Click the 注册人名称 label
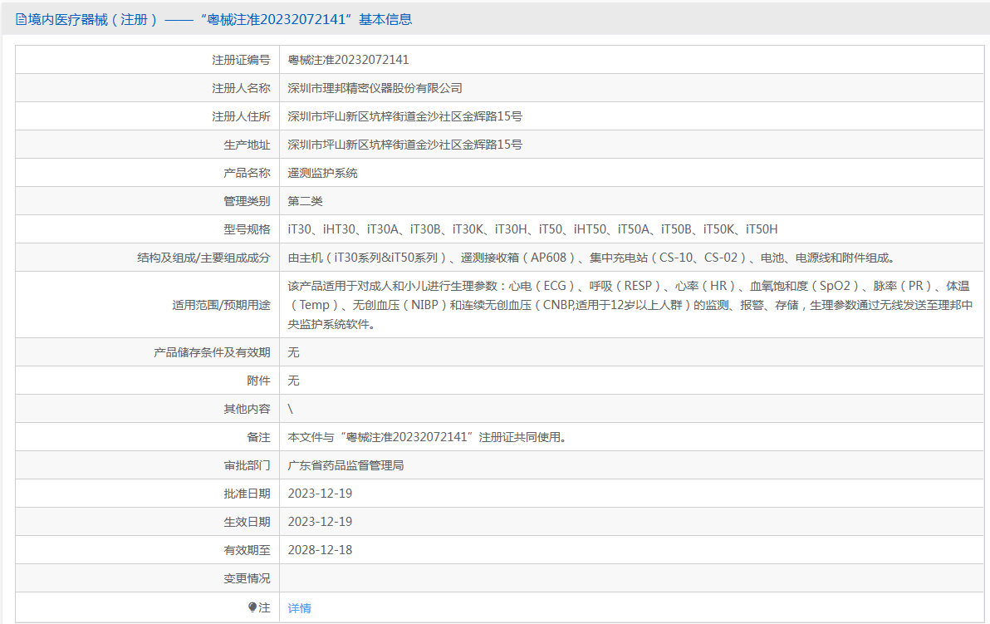The image size is (990, 624). point(241,88)
